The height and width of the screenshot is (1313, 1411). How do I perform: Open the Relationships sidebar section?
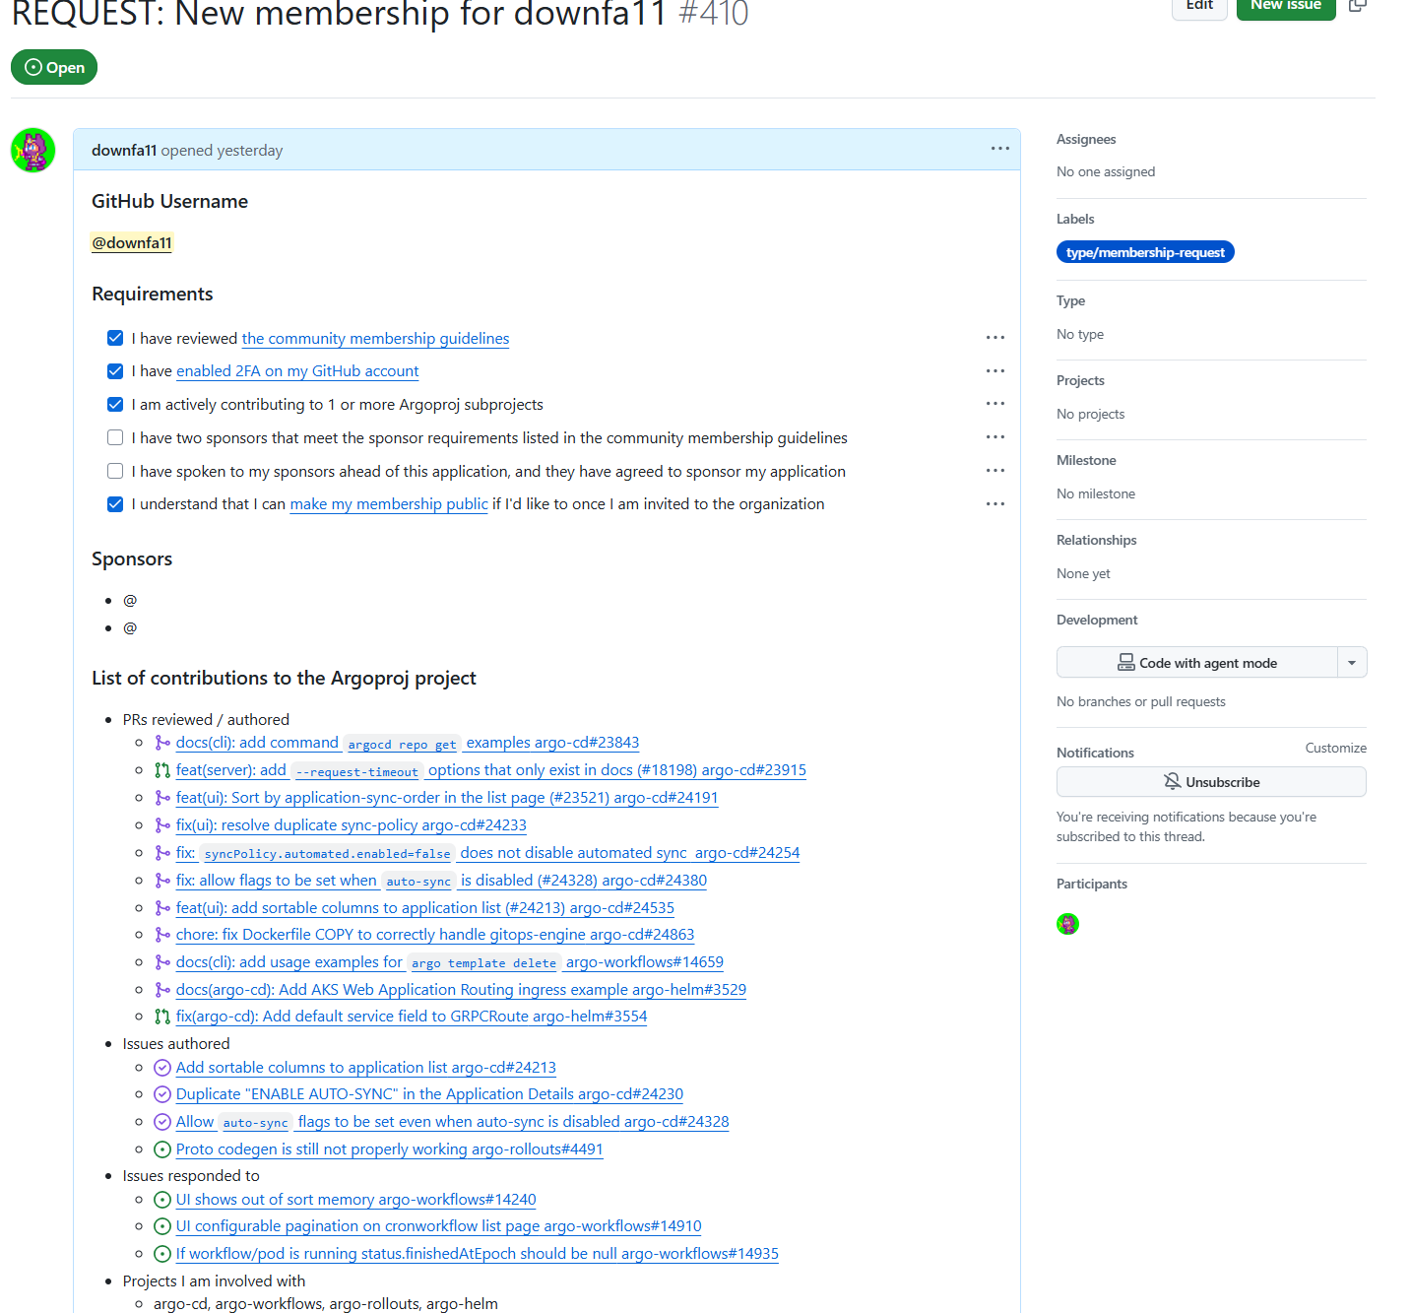1096,540
